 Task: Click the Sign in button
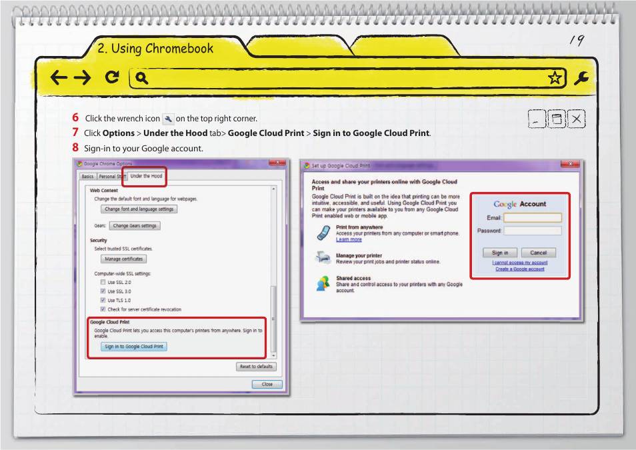[x=500, y=253]
